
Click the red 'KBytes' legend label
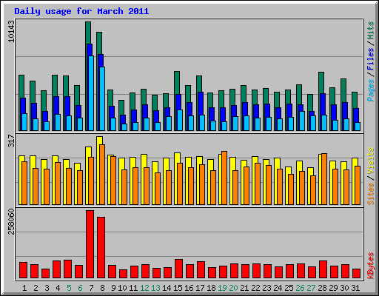pos(370,266)
